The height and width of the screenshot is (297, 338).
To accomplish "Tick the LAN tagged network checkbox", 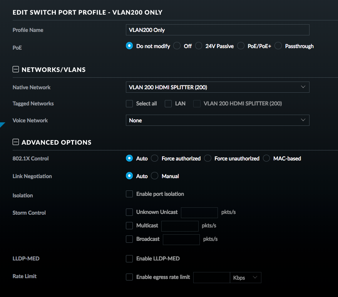I will 168,103.
